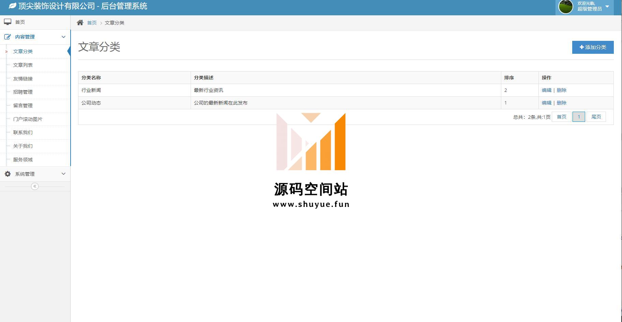
Task: Edit the 行业新闻 category
Action: (546, 90)
